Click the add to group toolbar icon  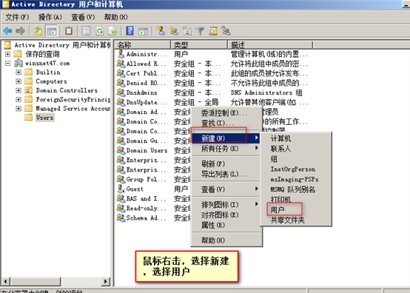coord(226,31)
